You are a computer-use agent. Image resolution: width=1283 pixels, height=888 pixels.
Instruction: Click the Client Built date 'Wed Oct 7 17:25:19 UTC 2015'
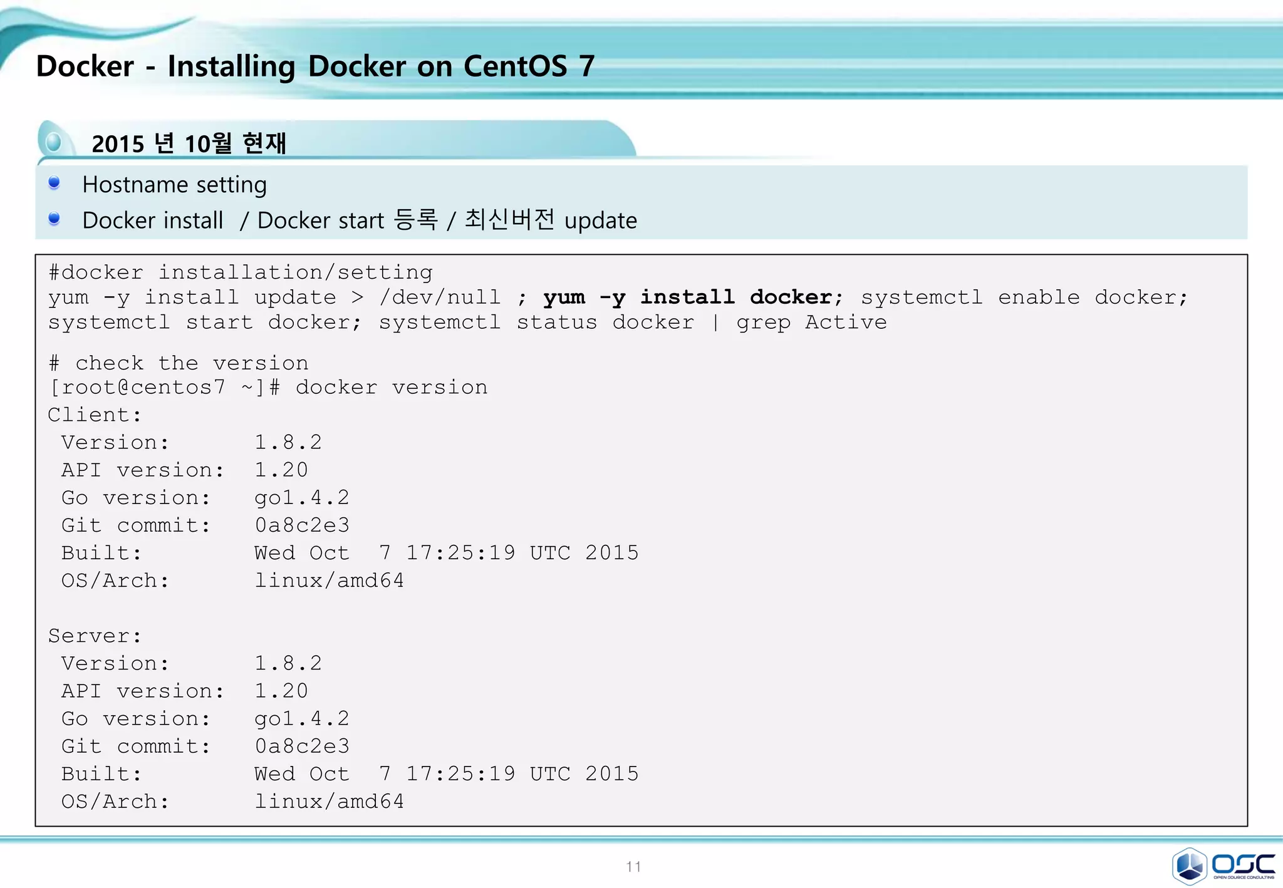[446, 552]
